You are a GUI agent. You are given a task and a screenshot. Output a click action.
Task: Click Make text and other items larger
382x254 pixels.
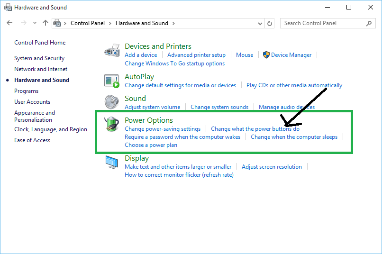[x=178, y=167]
